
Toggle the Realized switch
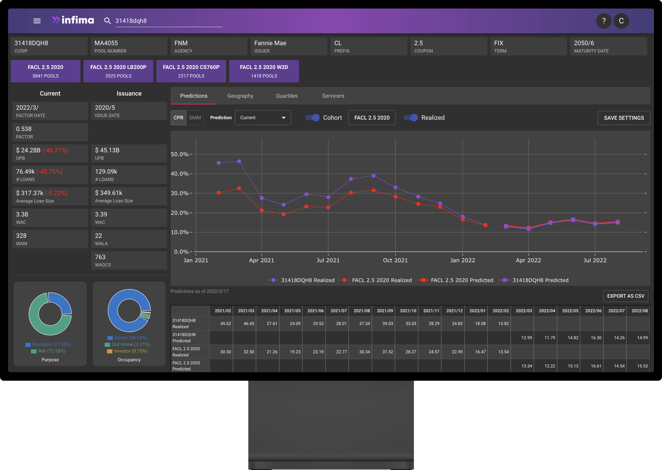411,118
